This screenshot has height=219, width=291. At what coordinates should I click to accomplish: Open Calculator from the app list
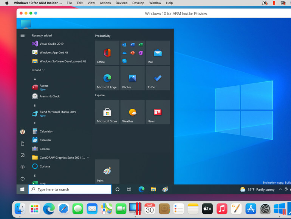click(x=46, y=131)
